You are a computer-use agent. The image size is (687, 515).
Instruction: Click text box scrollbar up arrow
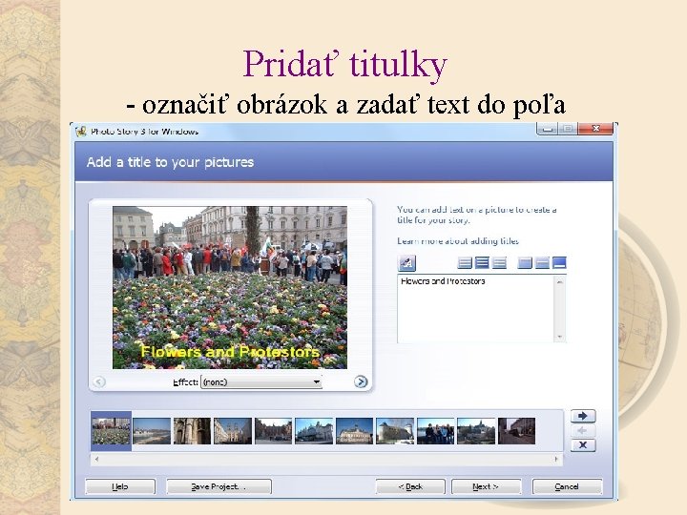click(559, 281)
